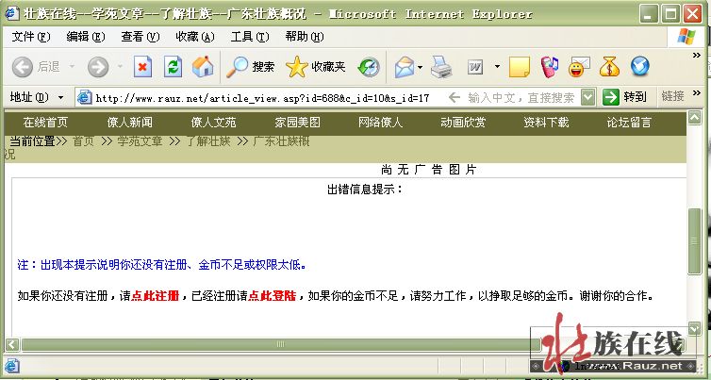711x380 pixels.
Task: Open Favorites (收藏夹) star button
Action: pyautogui.click(x=316, y=67)
